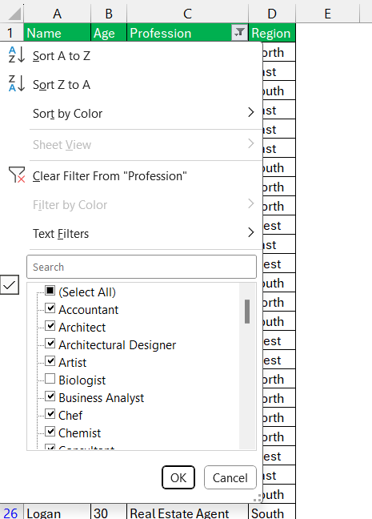Click the menu resize grip handle
The height and width of the screenshot is (519, 372).
tap(257, 500)
